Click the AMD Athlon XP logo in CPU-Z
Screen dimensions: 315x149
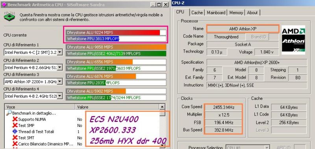(293, 40)
